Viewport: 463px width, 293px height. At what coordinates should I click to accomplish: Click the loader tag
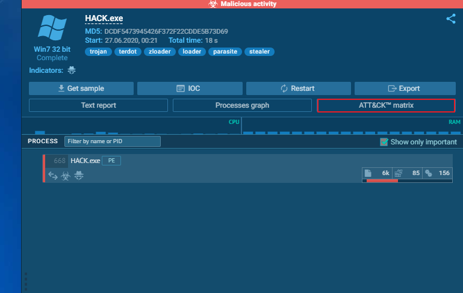point(192,52)
